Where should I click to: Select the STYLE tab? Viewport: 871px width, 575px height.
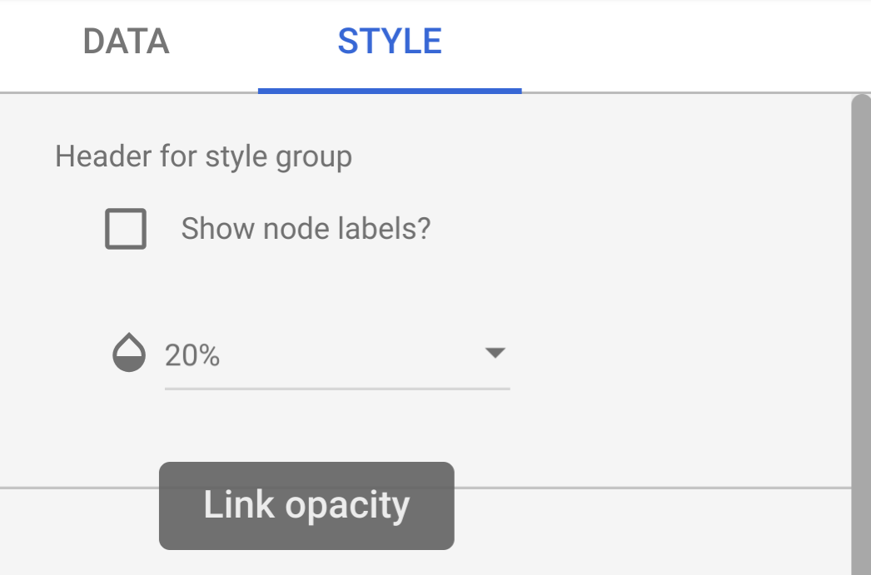(388, 41)
